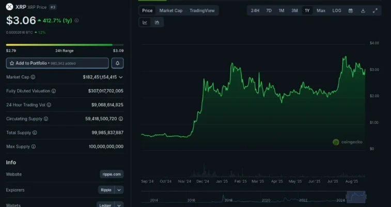Set chart range to Max
The width and height of the screenshot is (391, 207).
pos(321,11)
